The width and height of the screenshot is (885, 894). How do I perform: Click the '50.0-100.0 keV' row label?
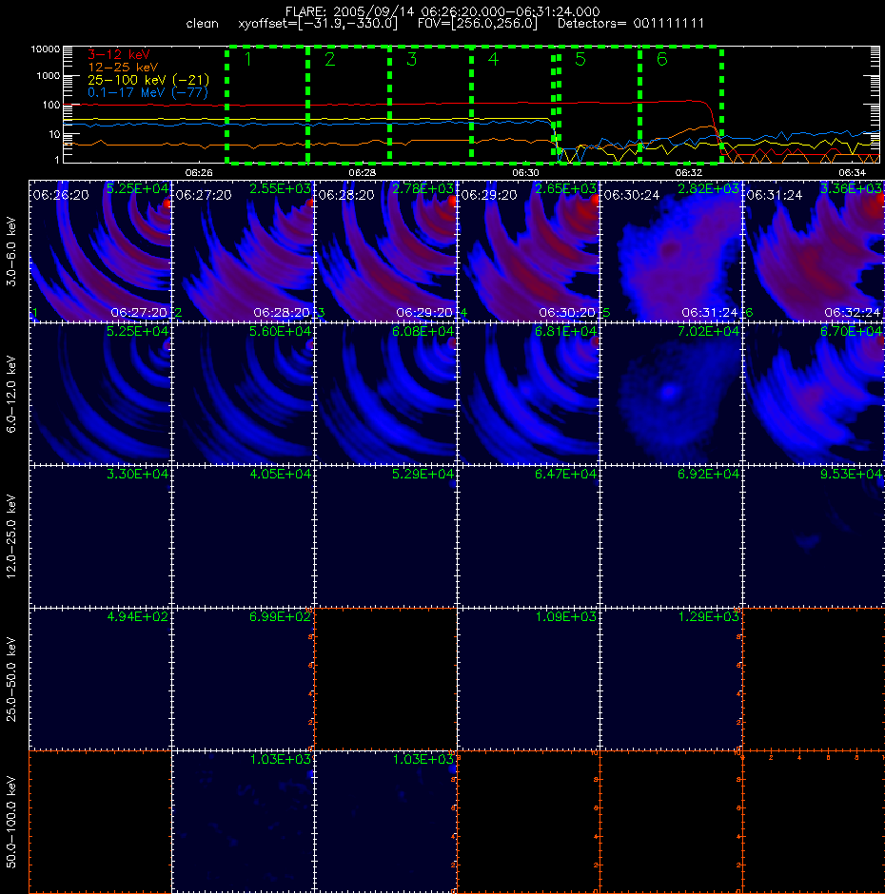[x=11, y=822]
